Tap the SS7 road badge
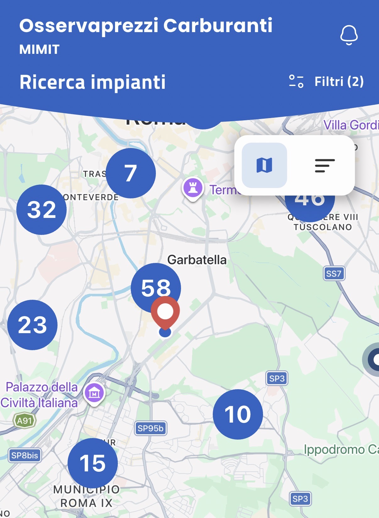Viewport: 379px width, 518px height. click(334, 273)
